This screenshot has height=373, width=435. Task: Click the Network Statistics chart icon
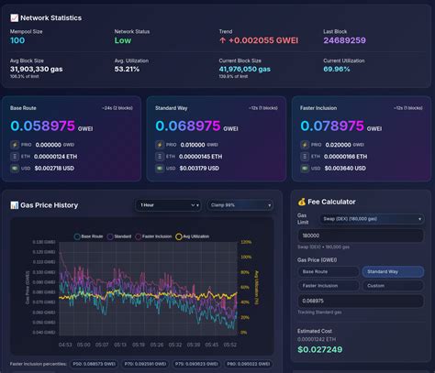[15, 18]
